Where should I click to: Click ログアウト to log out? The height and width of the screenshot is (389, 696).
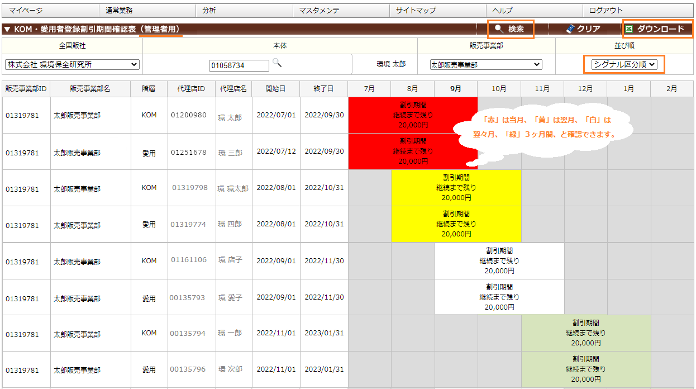(606, 10)
